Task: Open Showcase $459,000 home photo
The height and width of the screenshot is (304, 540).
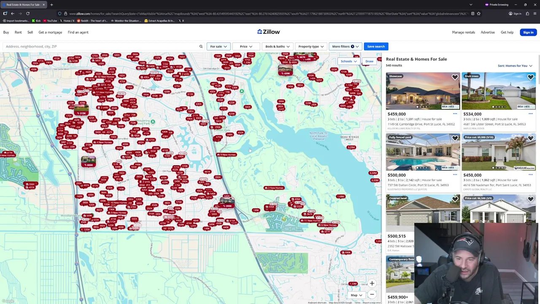Action: [423, 91]
